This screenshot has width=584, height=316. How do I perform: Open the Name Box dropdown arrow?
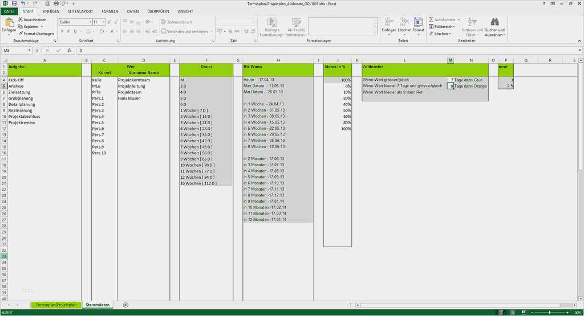(29, 51)
